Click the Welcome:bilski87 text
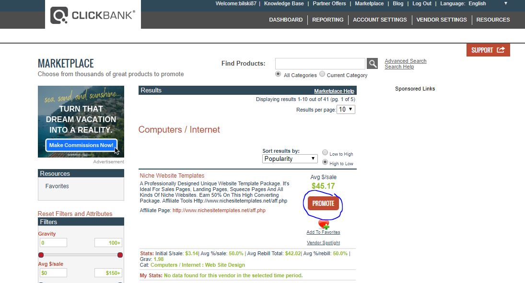 pos(236,3)
